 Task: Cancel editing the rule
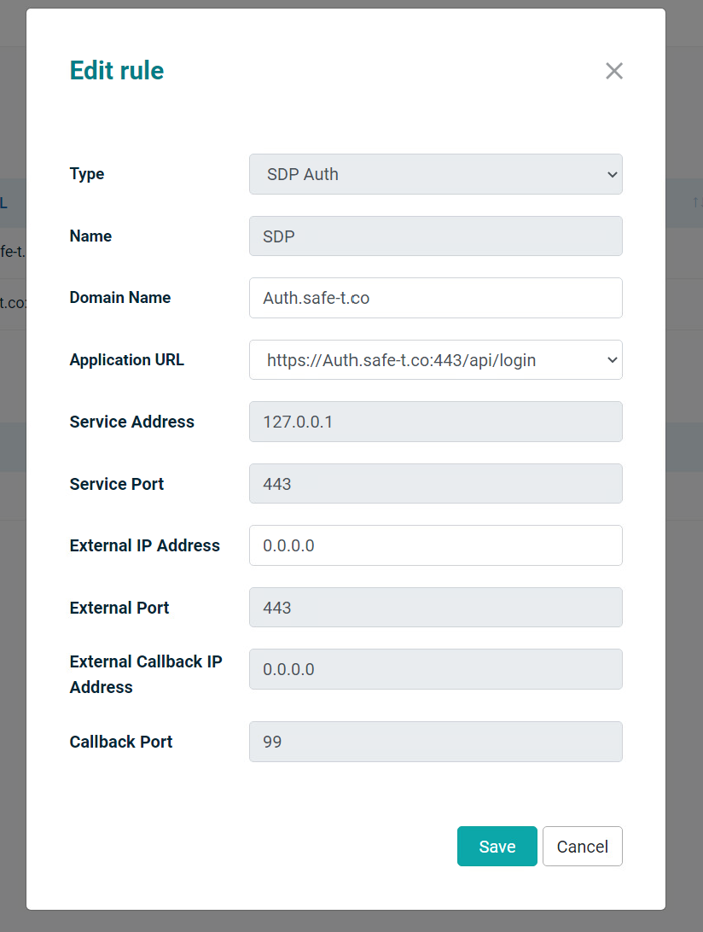point(583,847)
